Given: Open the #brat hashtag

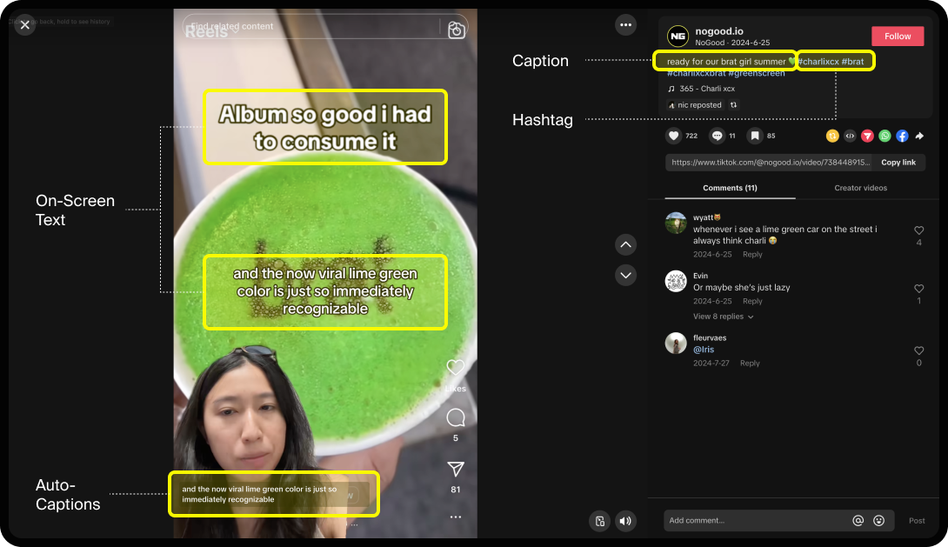Looking at the screenshot, I should 852,62.
